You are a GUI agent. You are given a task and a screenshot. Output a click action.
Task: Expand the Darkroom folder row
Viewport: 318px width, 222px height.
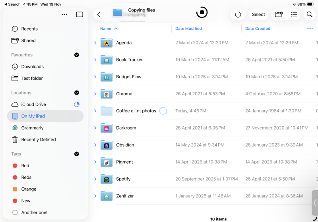coord(95,127)
